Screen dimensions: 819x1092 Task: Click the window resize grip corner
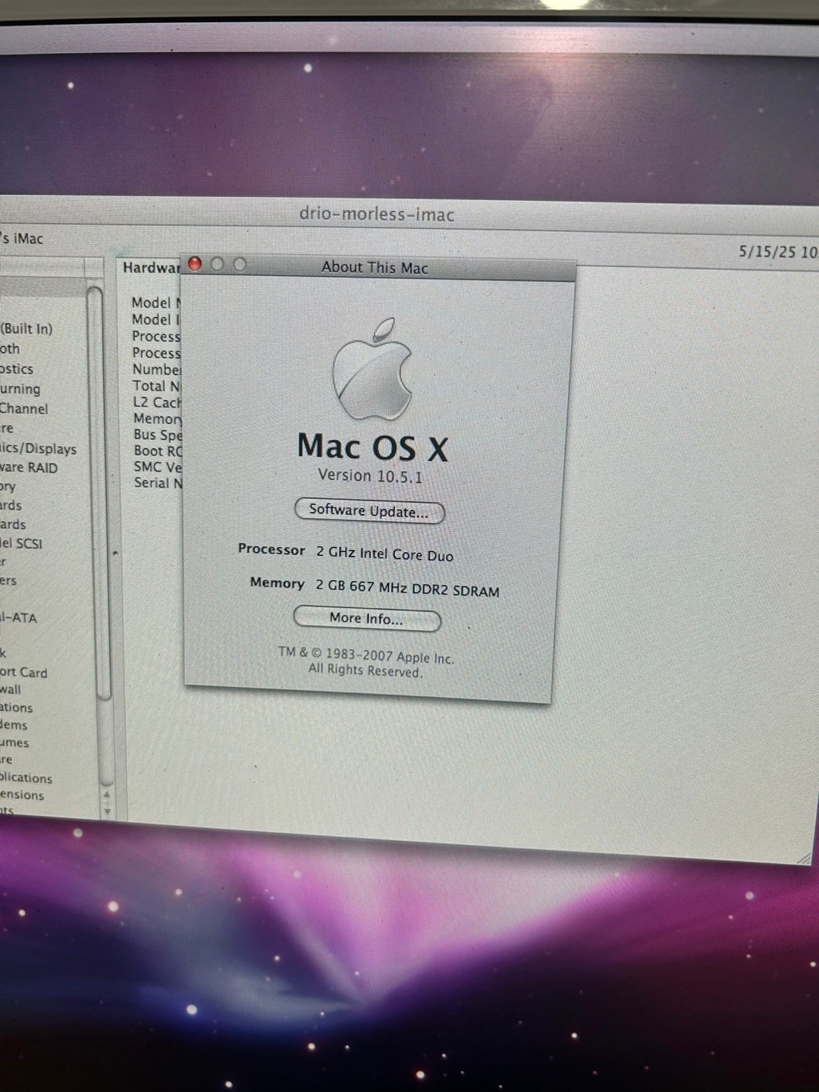point(804,858)
